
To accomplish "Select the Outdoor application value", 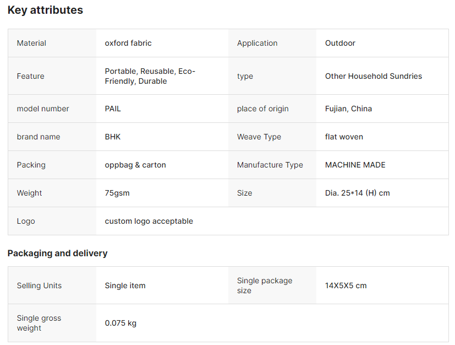I will [x=340, y=43].
